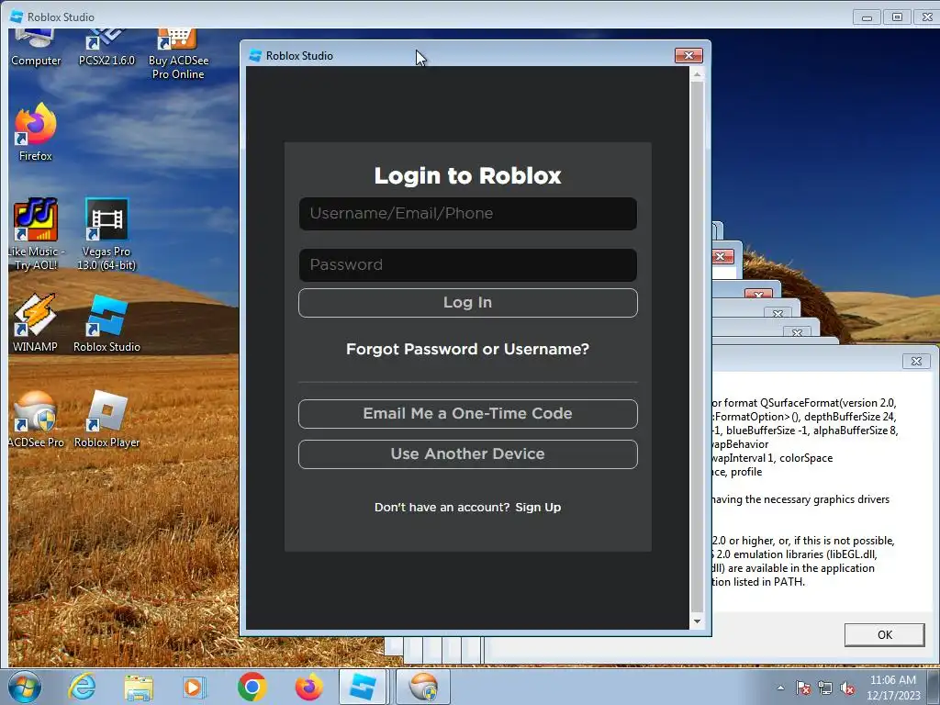Open the muted volume tray icon
940x705 pixels.
coord(847,688)
